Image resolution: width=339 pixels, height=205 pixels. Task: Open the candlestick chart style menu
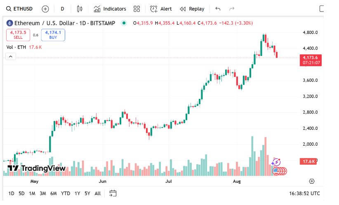click(80, 9)
